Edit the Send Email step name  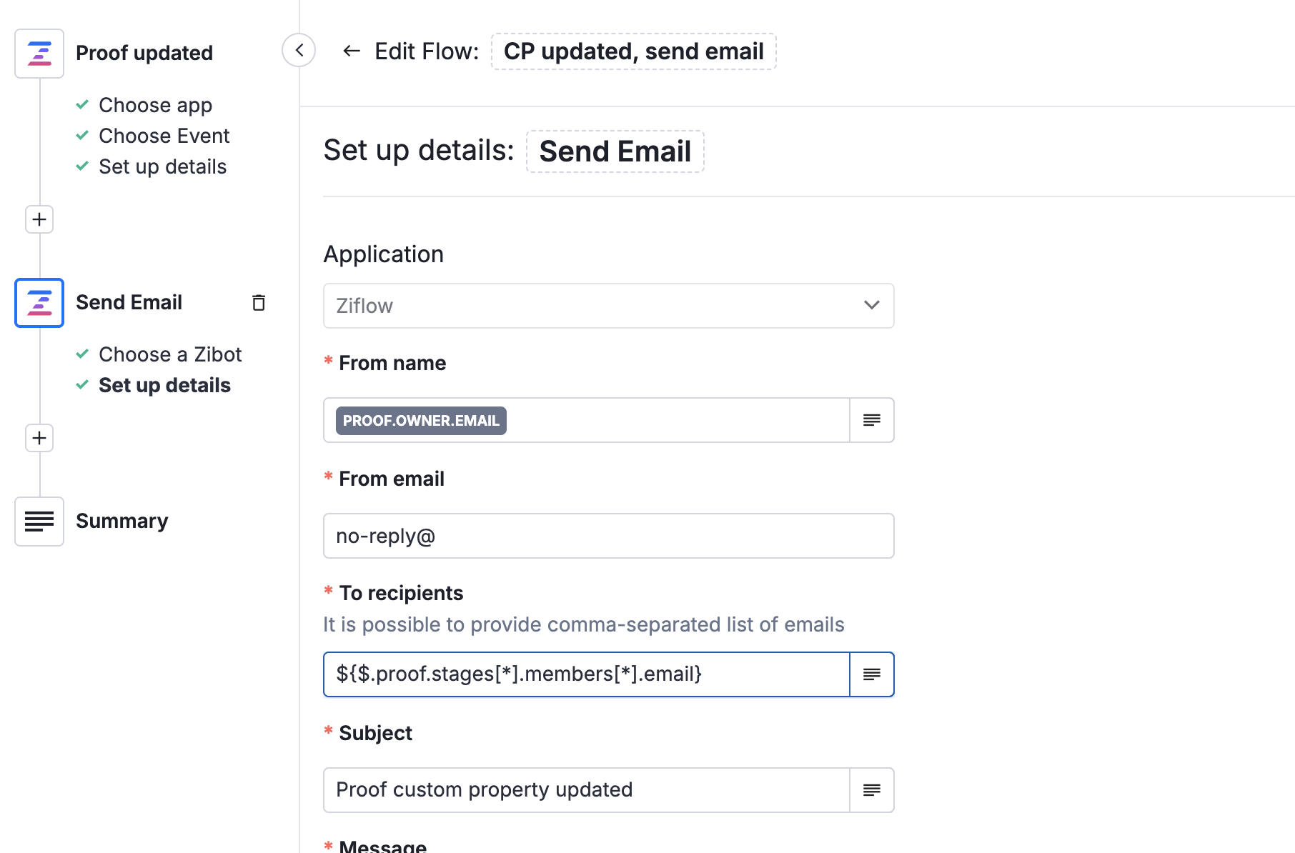point(615,151)
